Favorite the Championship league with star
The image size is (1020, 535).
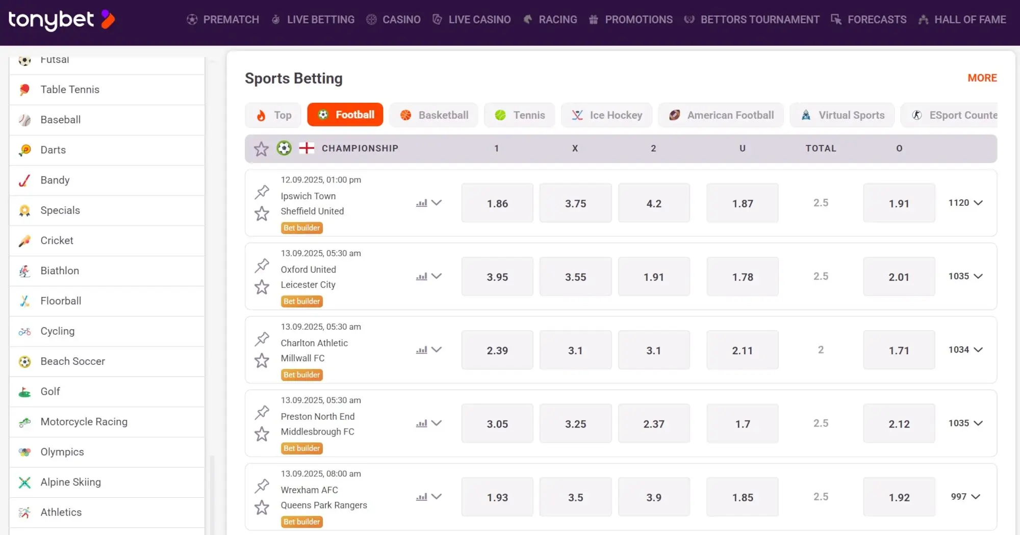(x=261, y=149)
